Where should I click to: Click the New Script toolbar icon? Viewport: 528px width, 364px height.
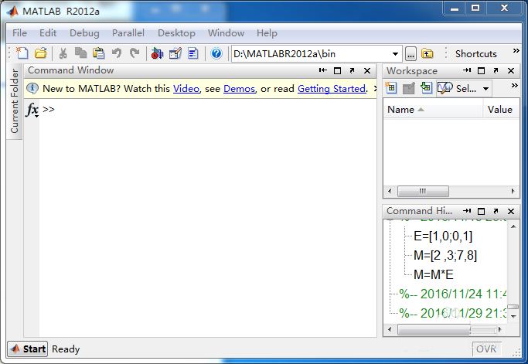coord(22,53)
